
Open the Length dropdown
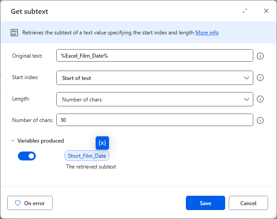(x=155, y=99)
